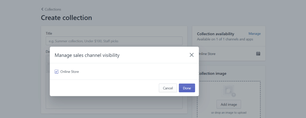The image size is (306, 118).
Task: Click the Create collection page heading
Action: click(66, 18)
